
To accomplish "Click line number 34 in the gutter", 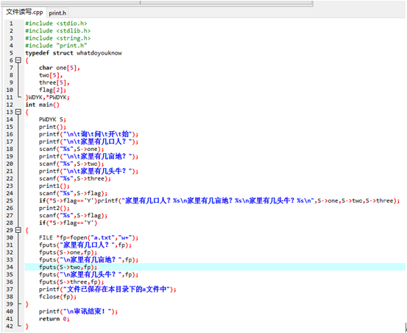I will (10, 267).
